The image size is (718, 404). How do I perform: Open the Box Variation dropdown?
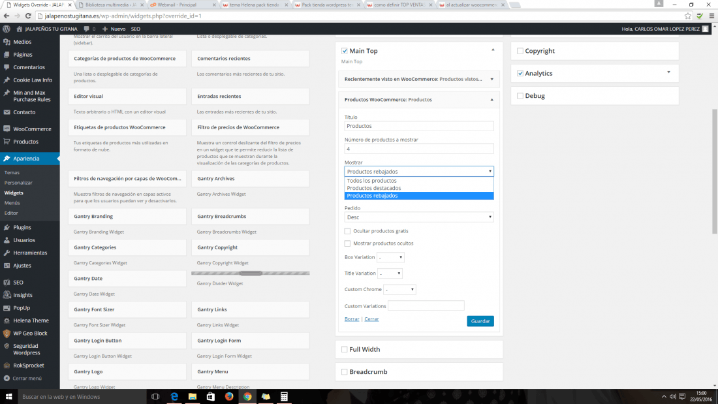(x=390, y=257)
